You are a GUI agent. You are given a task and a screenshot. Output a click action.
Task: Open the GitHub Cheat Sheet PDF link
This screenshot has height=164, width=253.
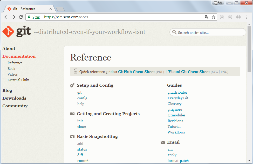click(x=136, y=72)
